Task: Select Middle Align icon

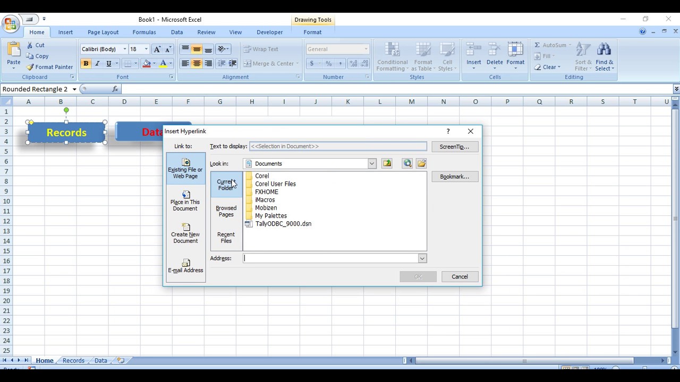Action: click(x=197, y=49)
